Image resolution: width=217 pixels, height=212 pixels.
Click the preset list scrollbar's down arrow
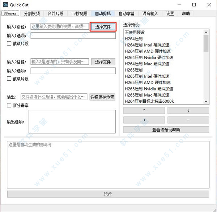(x=206, y=101)
